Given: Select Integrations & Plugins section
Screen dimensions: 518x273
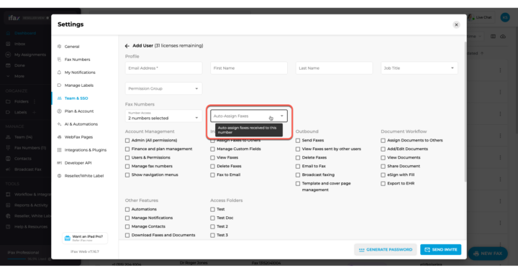Looking at the screenshot, I should tap(85, 149).
